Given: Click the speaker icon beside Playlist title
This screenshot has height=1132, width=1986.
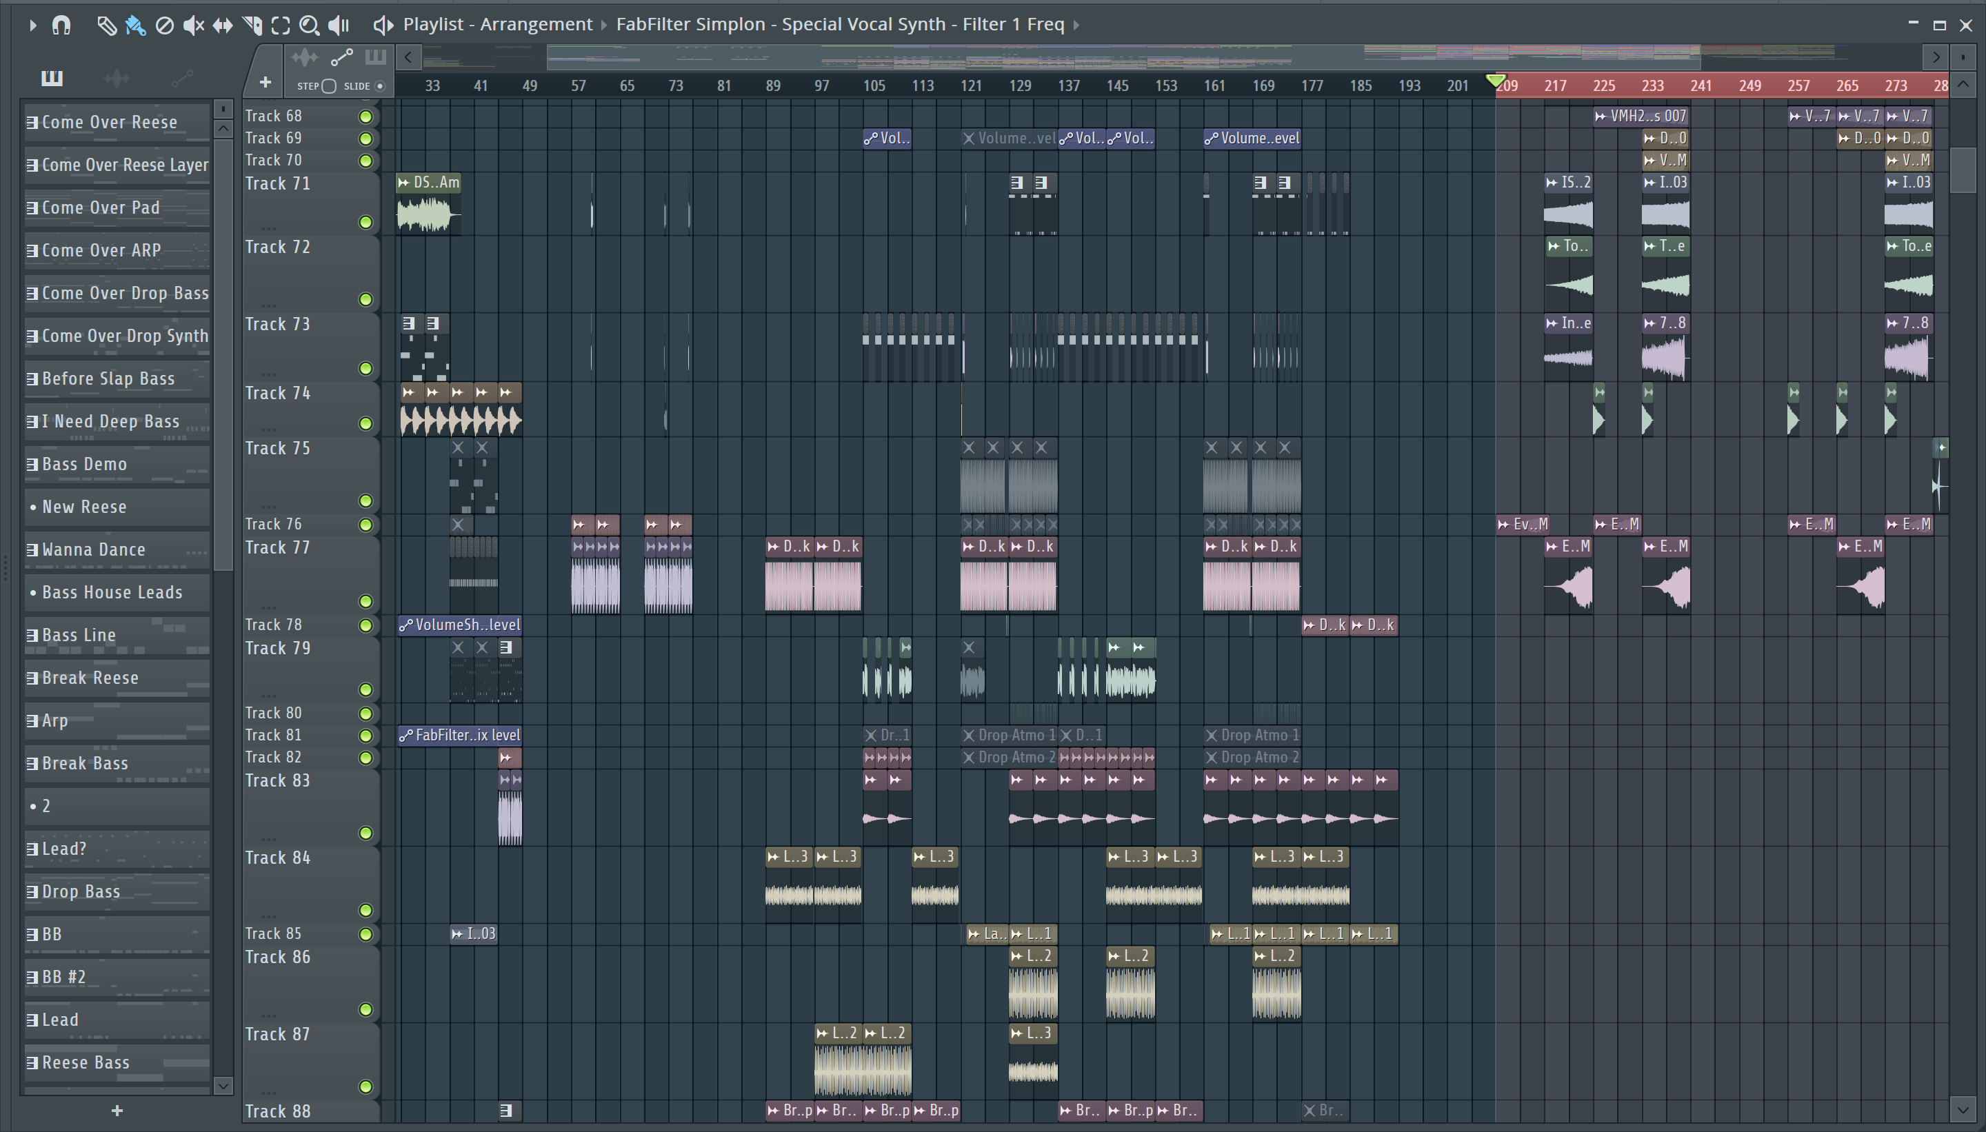Looking at the screenshot, I should point(382,25).
